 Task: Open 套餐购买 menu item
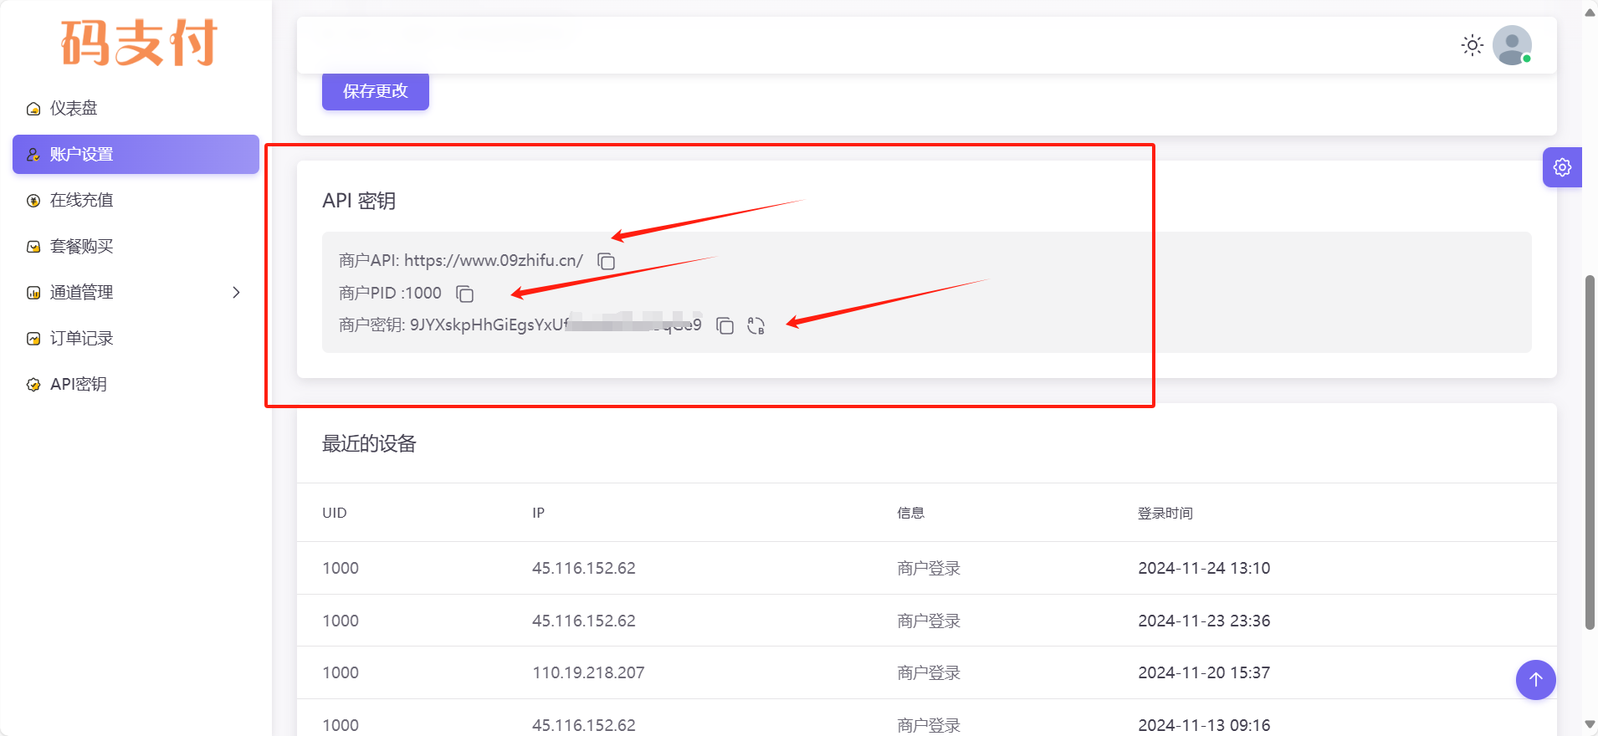81,246
